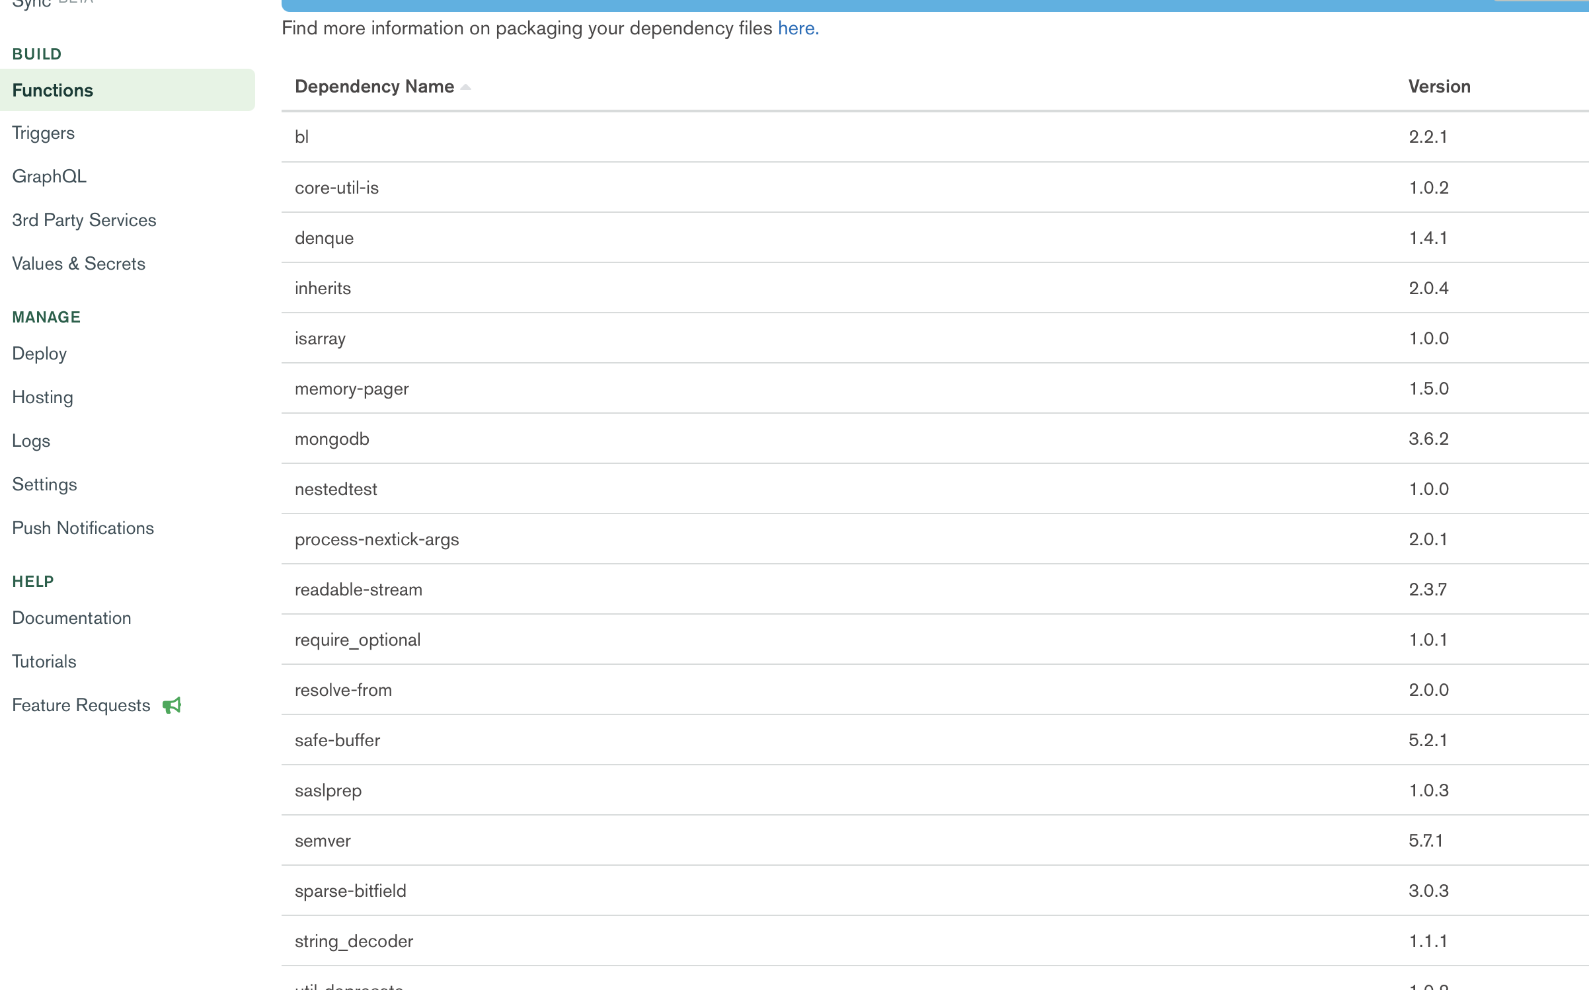Open the Tutorials help link
The width and height of the screenshot is (1589, 990).
[x=44, y=662]
